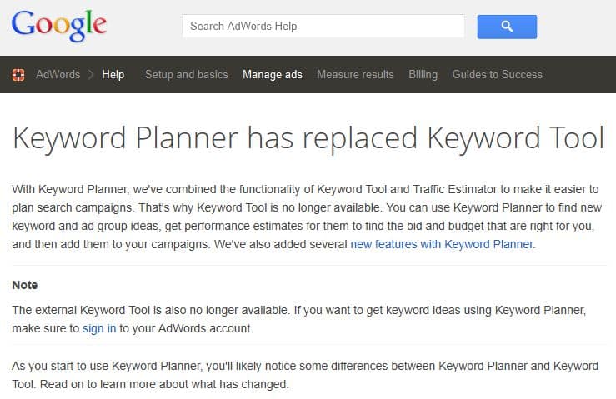616x399 pixels.
Task: Click the sign in link
Action: (99, 328)
